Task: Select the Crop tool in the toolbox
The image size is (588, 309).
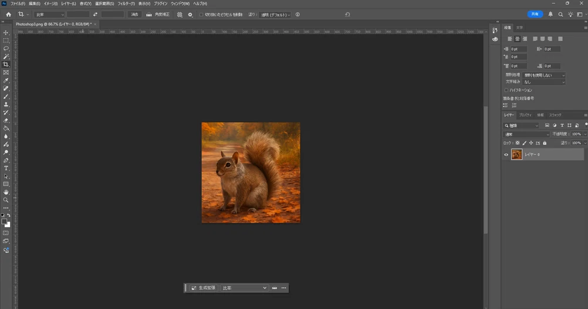Action: pos(6,64)
